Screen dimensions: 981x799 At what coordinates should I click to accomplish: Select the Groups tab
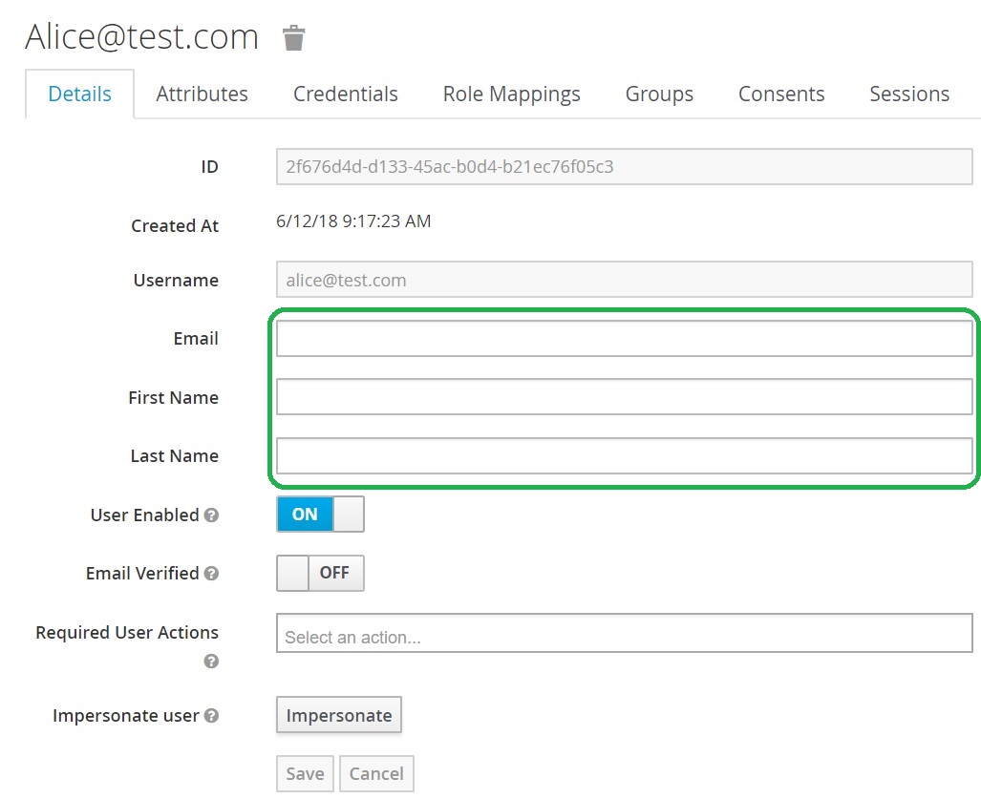[659, 95]
